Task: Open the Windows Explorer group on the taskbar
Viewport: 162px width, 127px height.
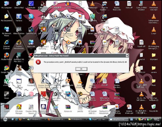Action: click(77, 119)
